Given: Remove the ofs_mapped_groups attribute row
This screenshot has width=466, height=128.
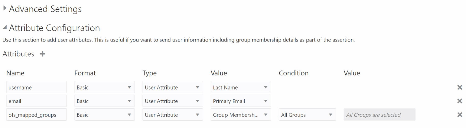Looking at the screenshot, I should [x=460, y=115].
